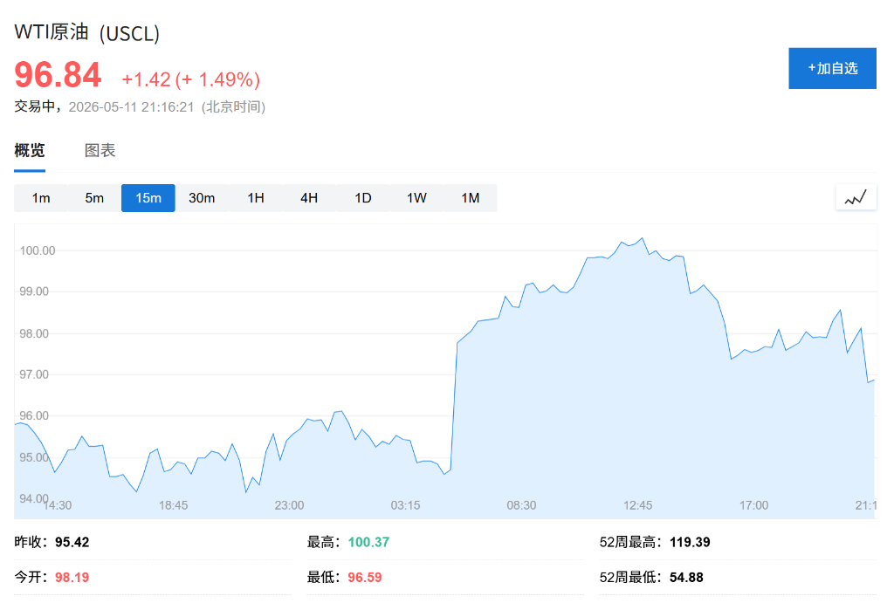The image size is (894, 610).
Task: Click the timestamp 2026-05-11 21:16:21
Action: point(131,107)
